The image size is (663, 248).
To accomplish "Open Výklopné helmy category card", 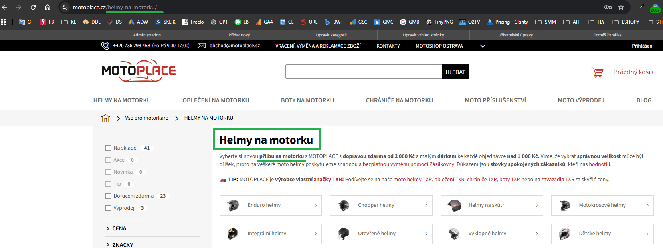I will 492,234.
